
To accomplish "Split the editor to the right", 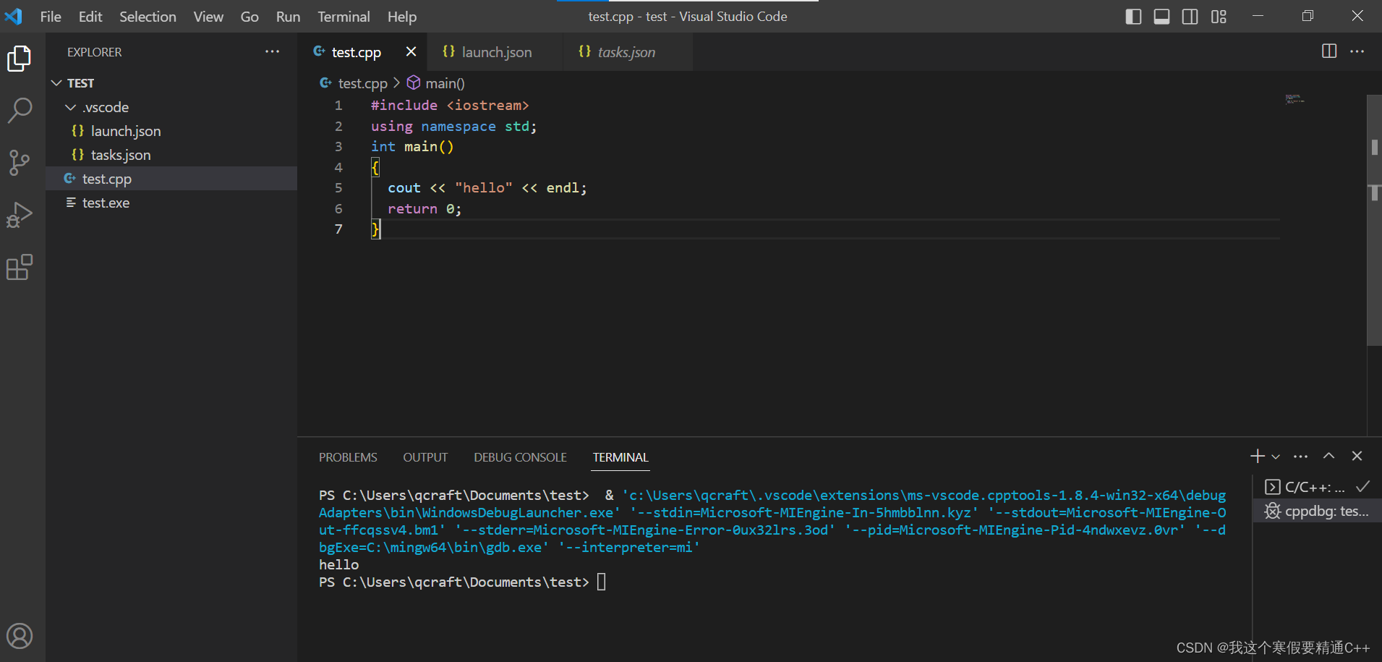I will 1329,51.
